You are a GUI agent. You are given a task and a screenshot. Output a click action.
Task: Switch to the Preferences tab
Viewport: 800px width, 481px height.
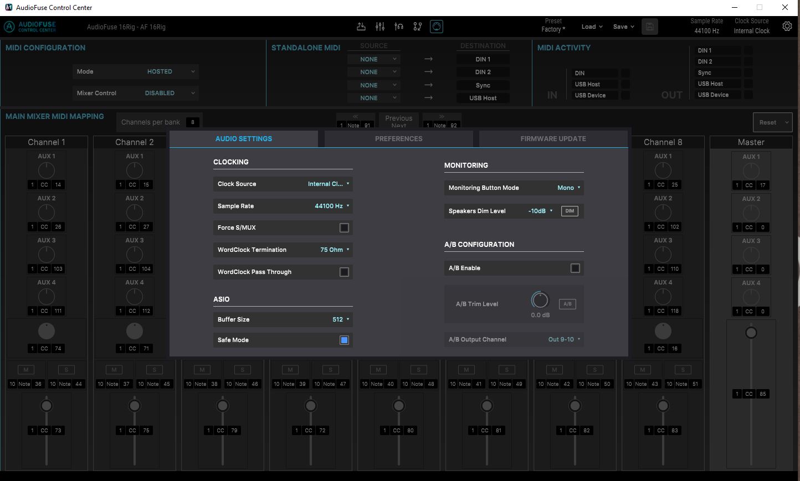[398, 138]
